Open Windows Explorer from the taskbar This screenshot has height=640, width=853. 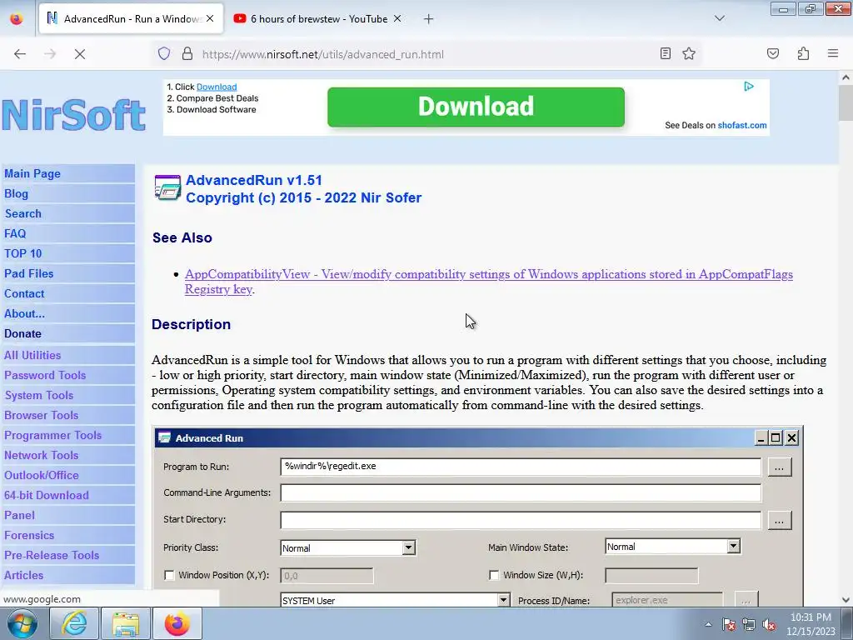[x=126, y=623]
